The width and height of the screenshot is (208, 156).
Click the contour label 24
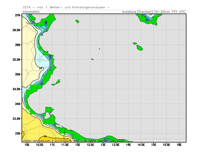[x=41, y=68]
